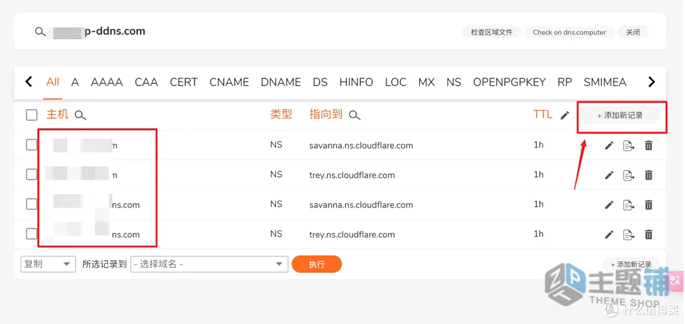The image size is (685, 324).
Task: Click the 检查区域文件 button
Action: pyautogui.click(x=492, y=32)
